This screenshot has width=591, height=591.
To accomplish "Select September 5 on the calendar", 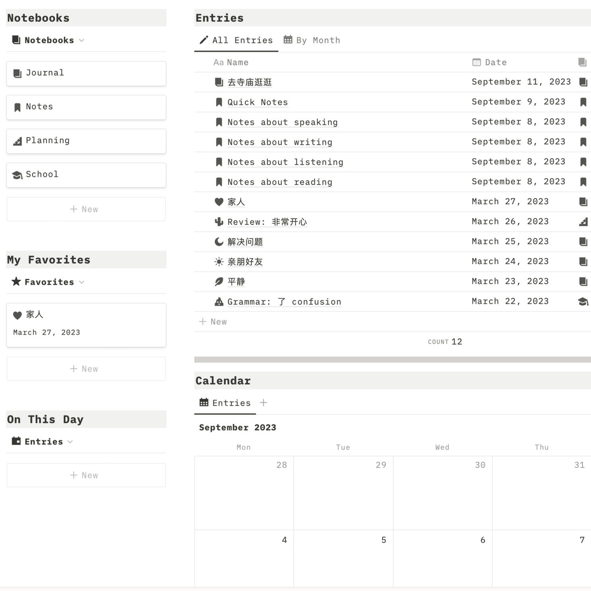I will coord(343,557).
